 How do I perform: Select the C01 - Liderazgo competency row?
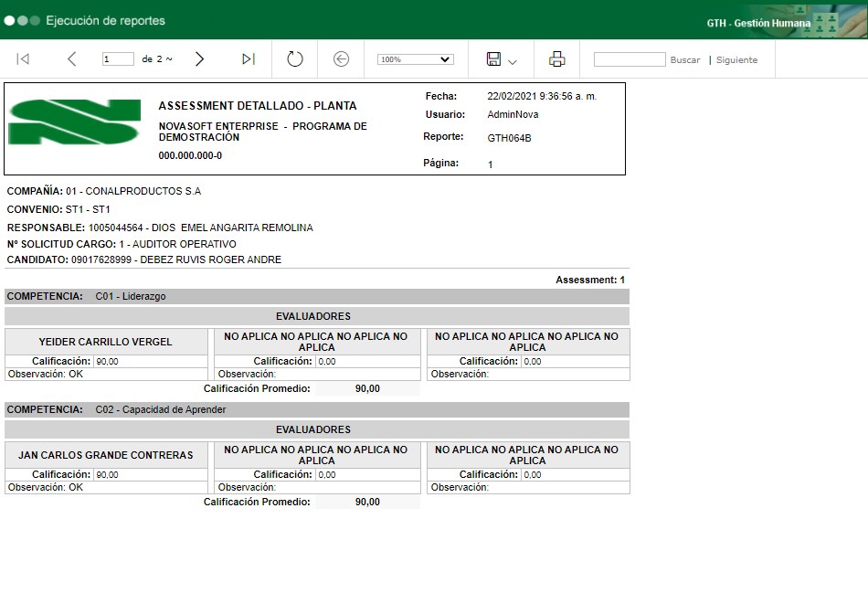point(316,297)
